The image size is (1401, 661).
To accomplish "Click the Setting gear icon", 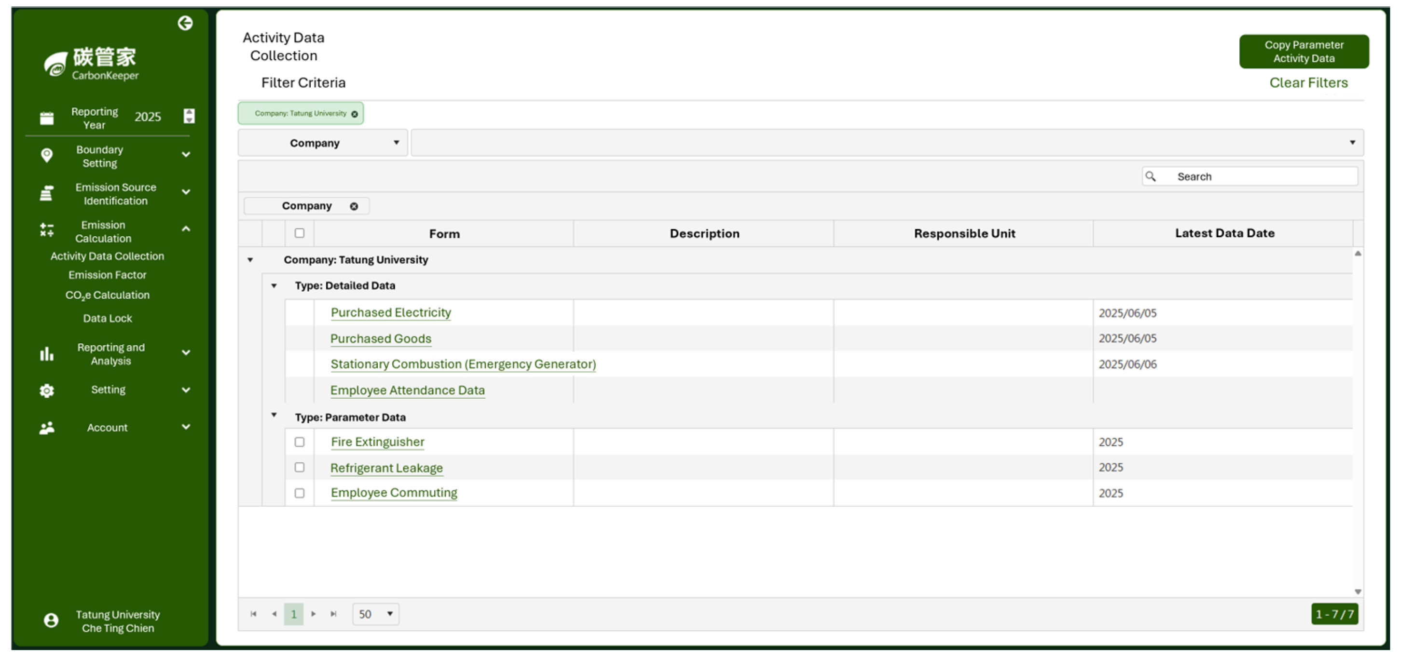I will pyautogui.click(x=47, y=391).
